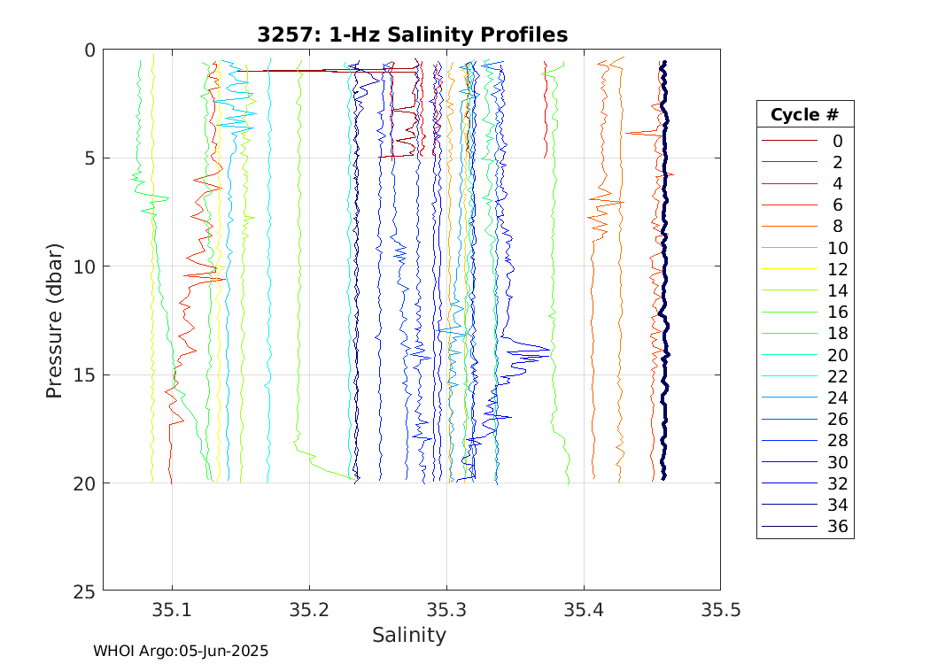Click the x-axis tick label 35.3
Viewport: 930px width, 664px height.
pos(446,609)
